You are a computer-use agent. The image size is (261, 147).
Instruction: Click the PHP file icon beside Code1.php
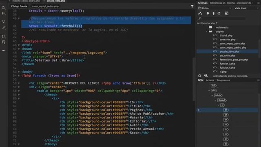tap(215, 36)
